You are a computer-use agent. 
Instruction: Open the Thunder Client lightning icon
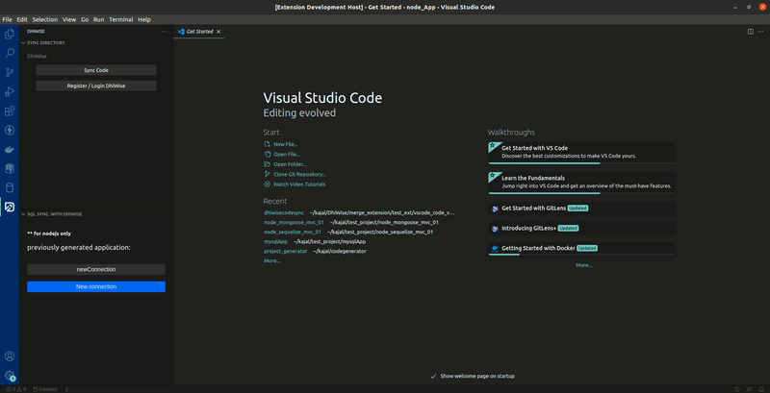10,131
